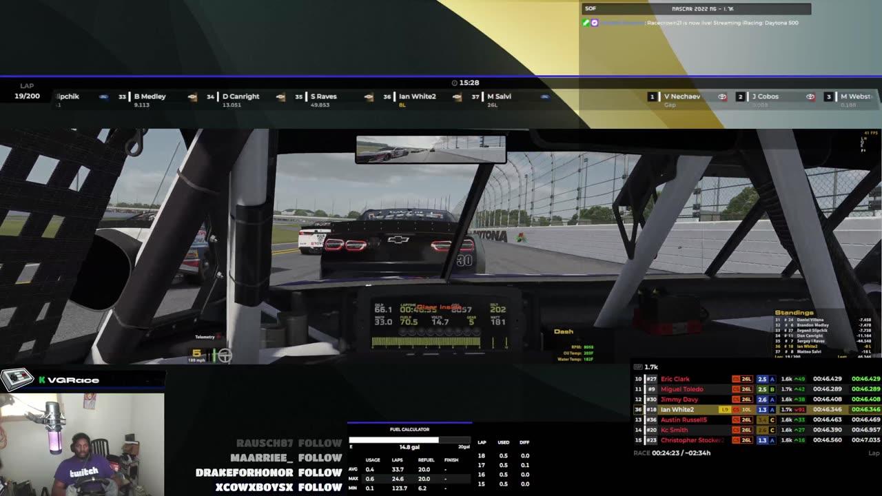Viewport: 882px width, 496px height.
Task: Click the rearview mirror view
Action: coord(431,149)
